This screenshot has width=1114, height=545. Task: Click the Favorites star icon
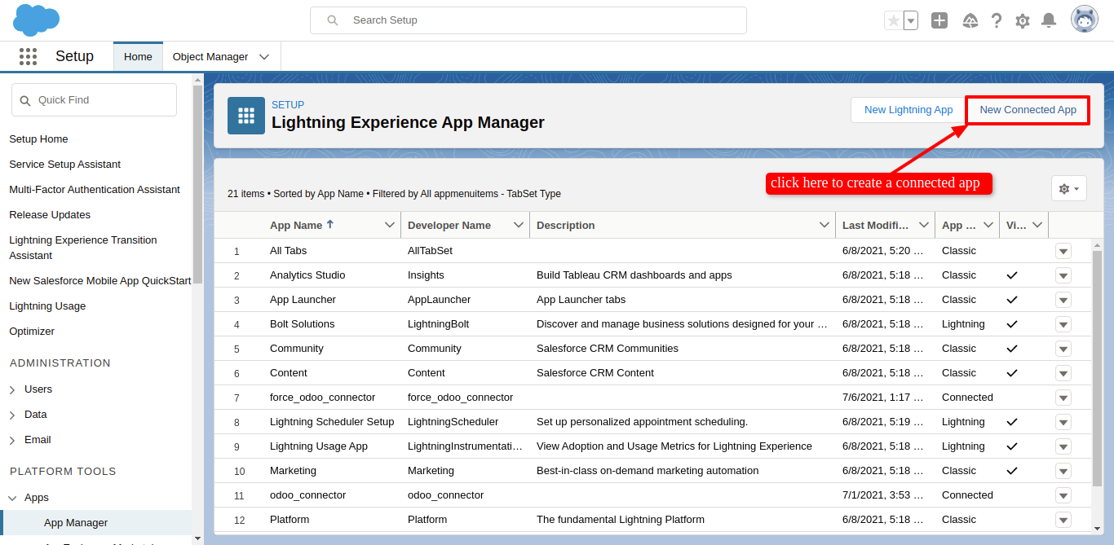pyautogui.click(x=894, y=20)
